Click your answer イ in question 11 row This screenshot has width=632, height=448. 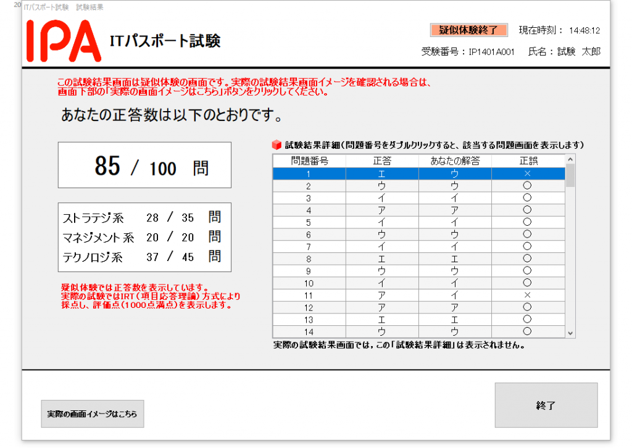coord(455,296)
